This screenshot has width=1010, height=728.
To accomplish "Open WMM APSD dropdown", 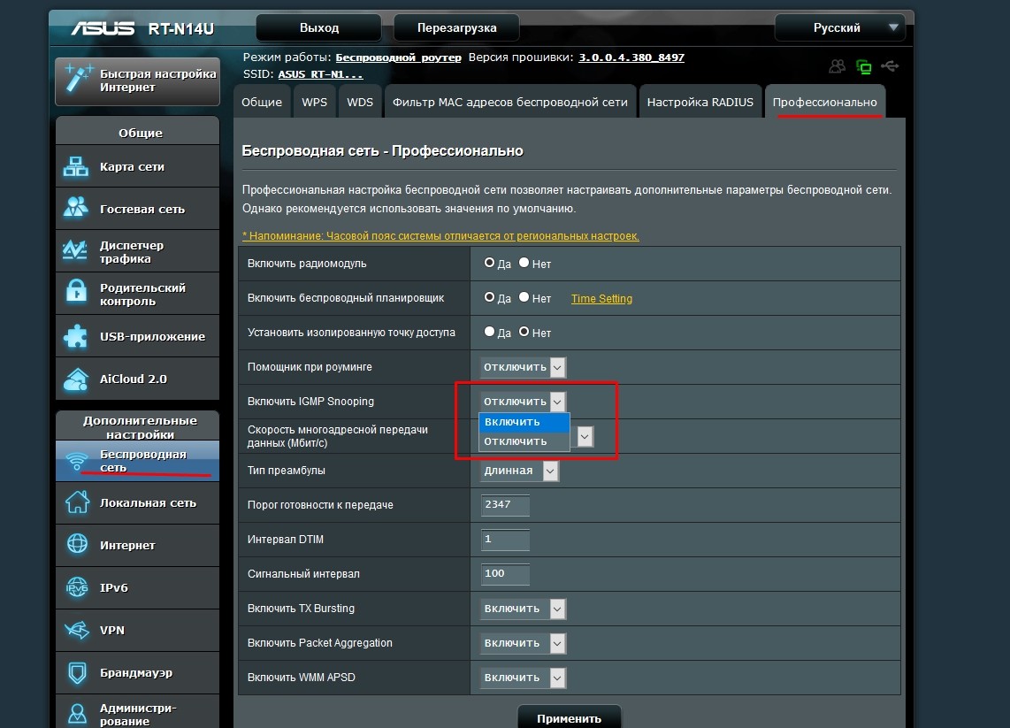I will coord(523,677).
